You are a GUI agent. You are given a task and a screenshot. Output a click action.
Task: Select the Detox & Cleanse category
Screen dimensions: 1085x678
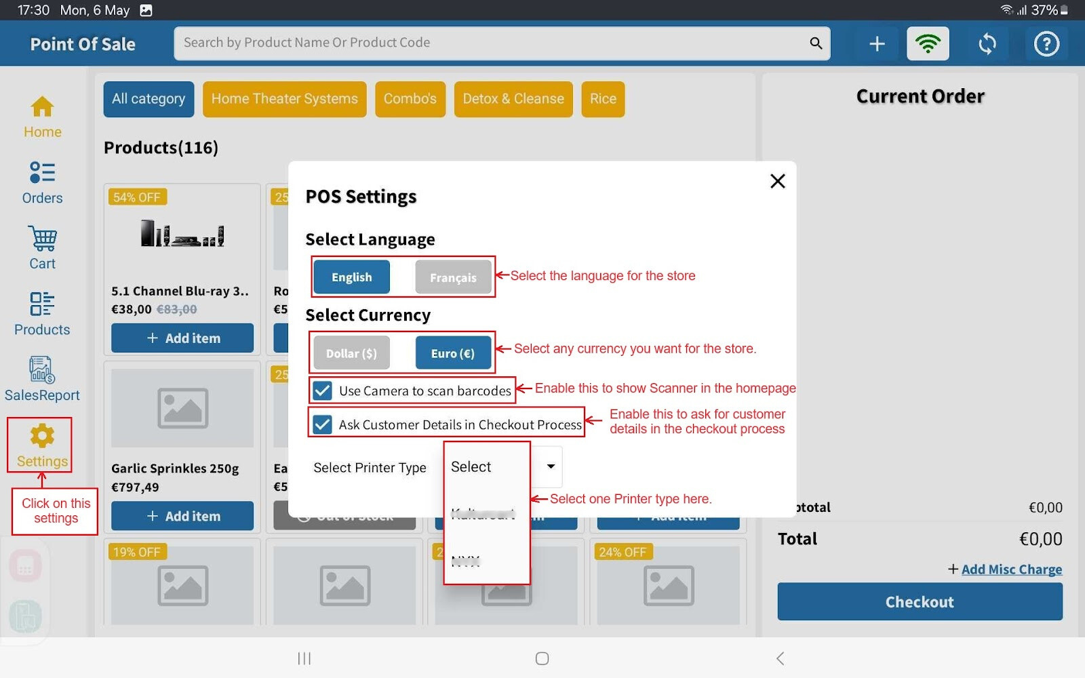(513, 99)
